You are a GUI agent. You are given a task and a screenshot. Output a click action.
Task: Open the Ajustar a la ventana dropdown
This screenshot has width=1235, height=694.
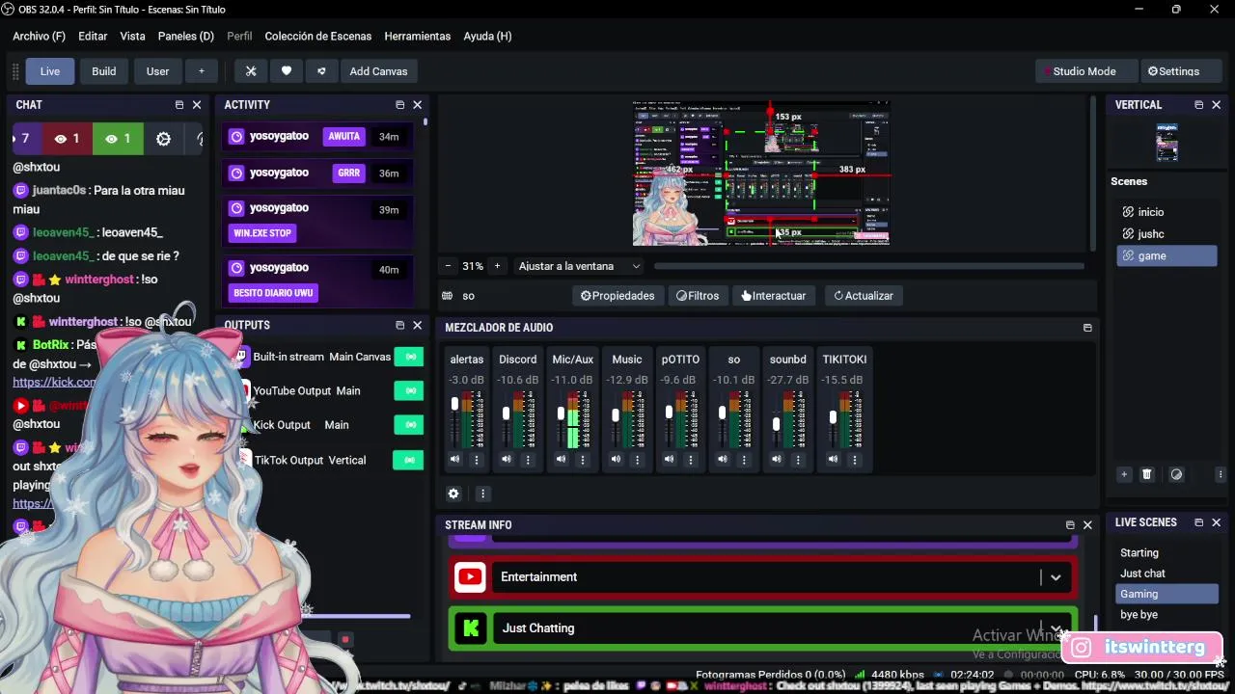click(x=579, y=266)
